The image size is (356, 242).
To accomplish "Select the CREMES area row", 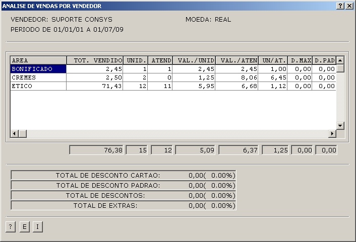I will pyautogui.click(x=38, y=77).
